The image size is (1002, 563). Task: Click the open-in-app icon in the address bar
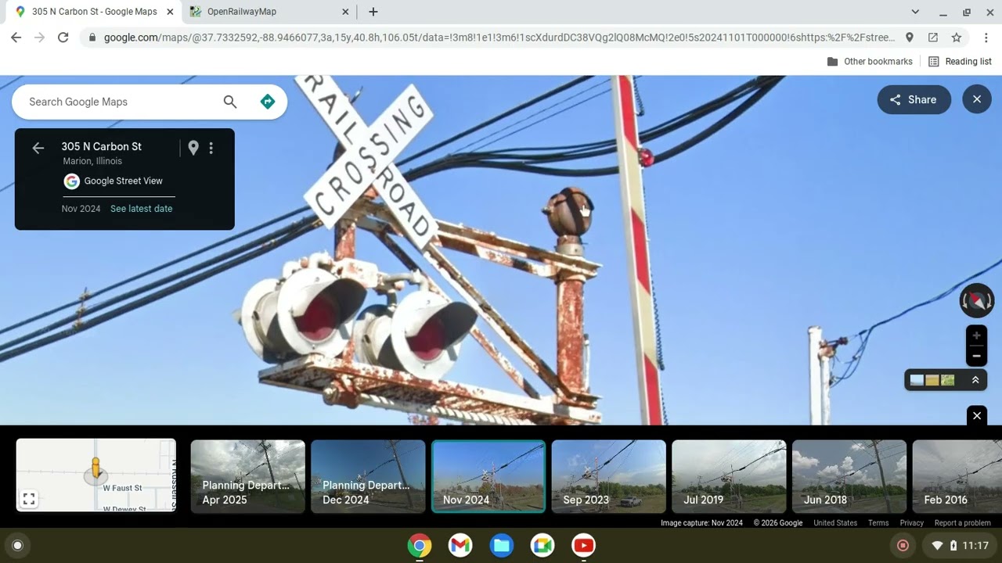(932, 38)
